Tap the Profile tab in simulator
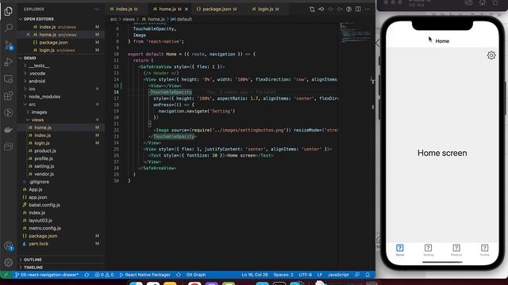Viewport: 508px width, 285px height. coord(484,250)
